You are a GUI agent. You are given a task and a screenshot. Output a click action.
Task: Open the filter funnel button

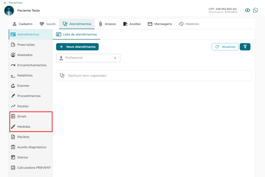pos(245,47)
